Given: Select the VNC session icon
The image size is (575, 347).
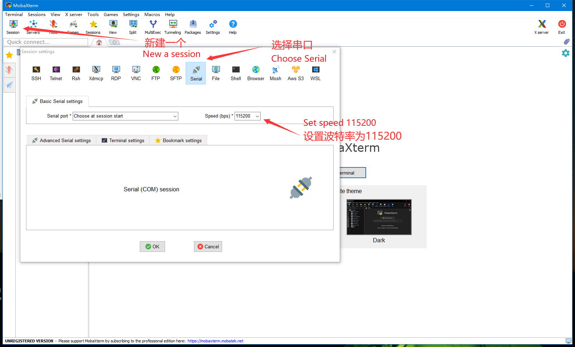Looking at the screenshot, I should (x=136, y=73).
